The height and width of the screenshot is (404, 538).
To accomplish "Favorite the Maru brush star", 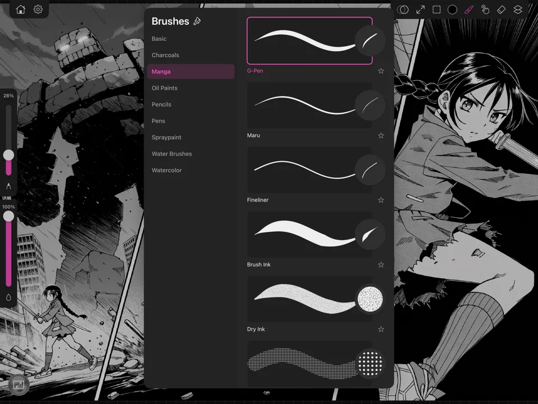I will [x=381, y=135].
